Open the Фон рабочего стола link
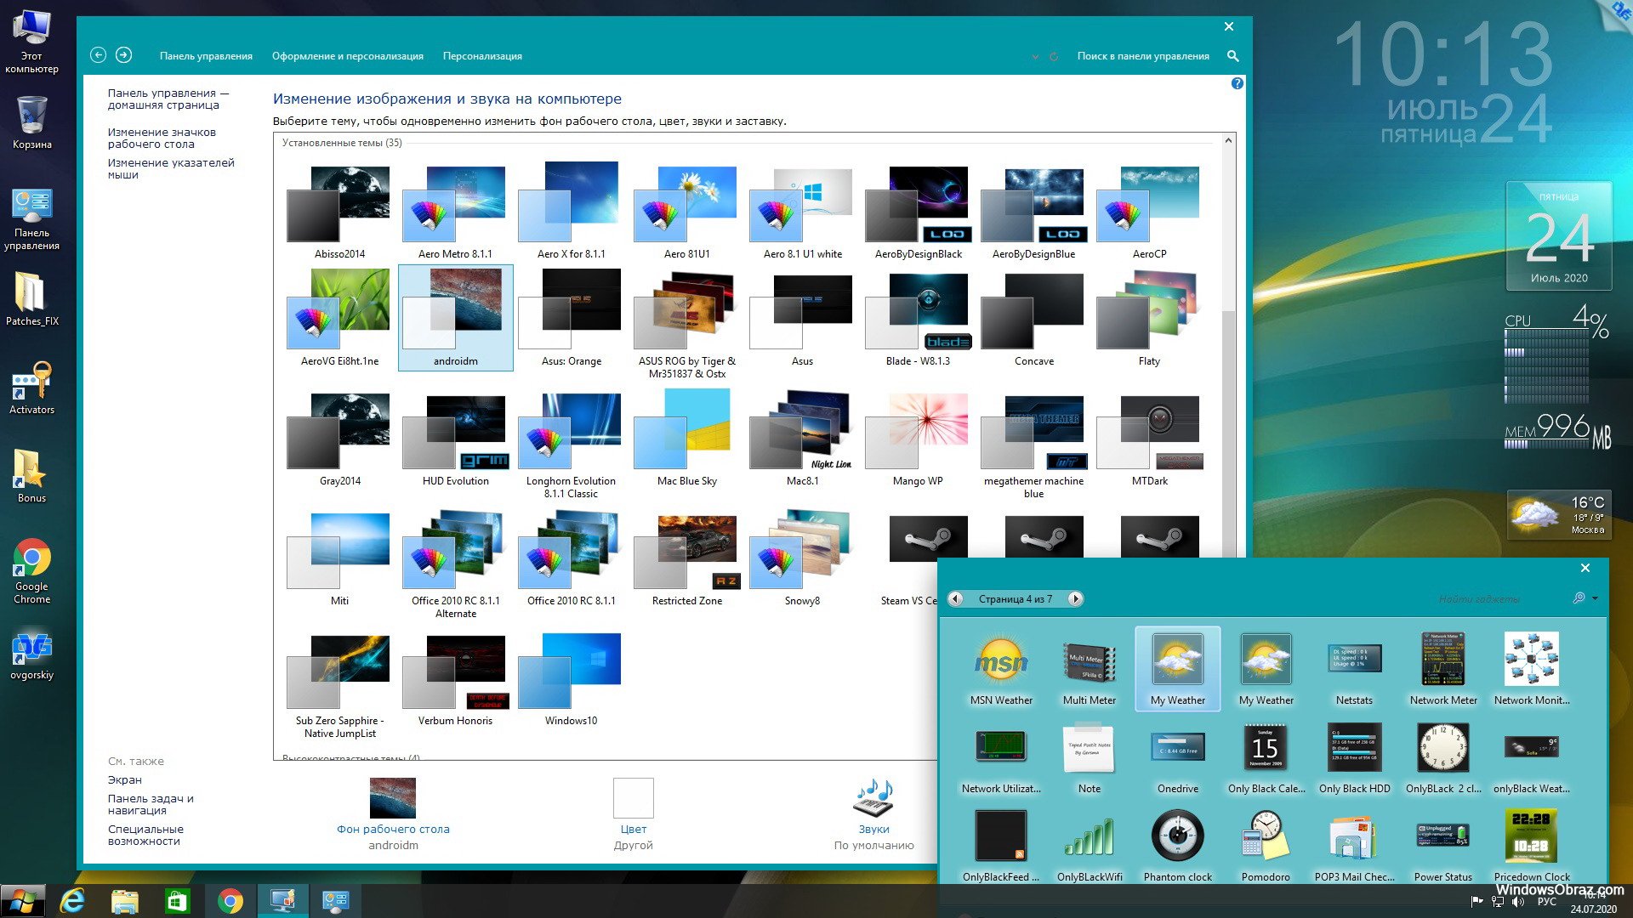This screenshot has height=918, width=1633. 393,829
